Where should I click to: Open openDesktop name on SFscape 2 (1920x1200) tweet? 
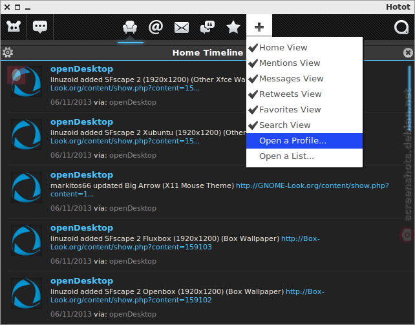click(x=82, y=69)
